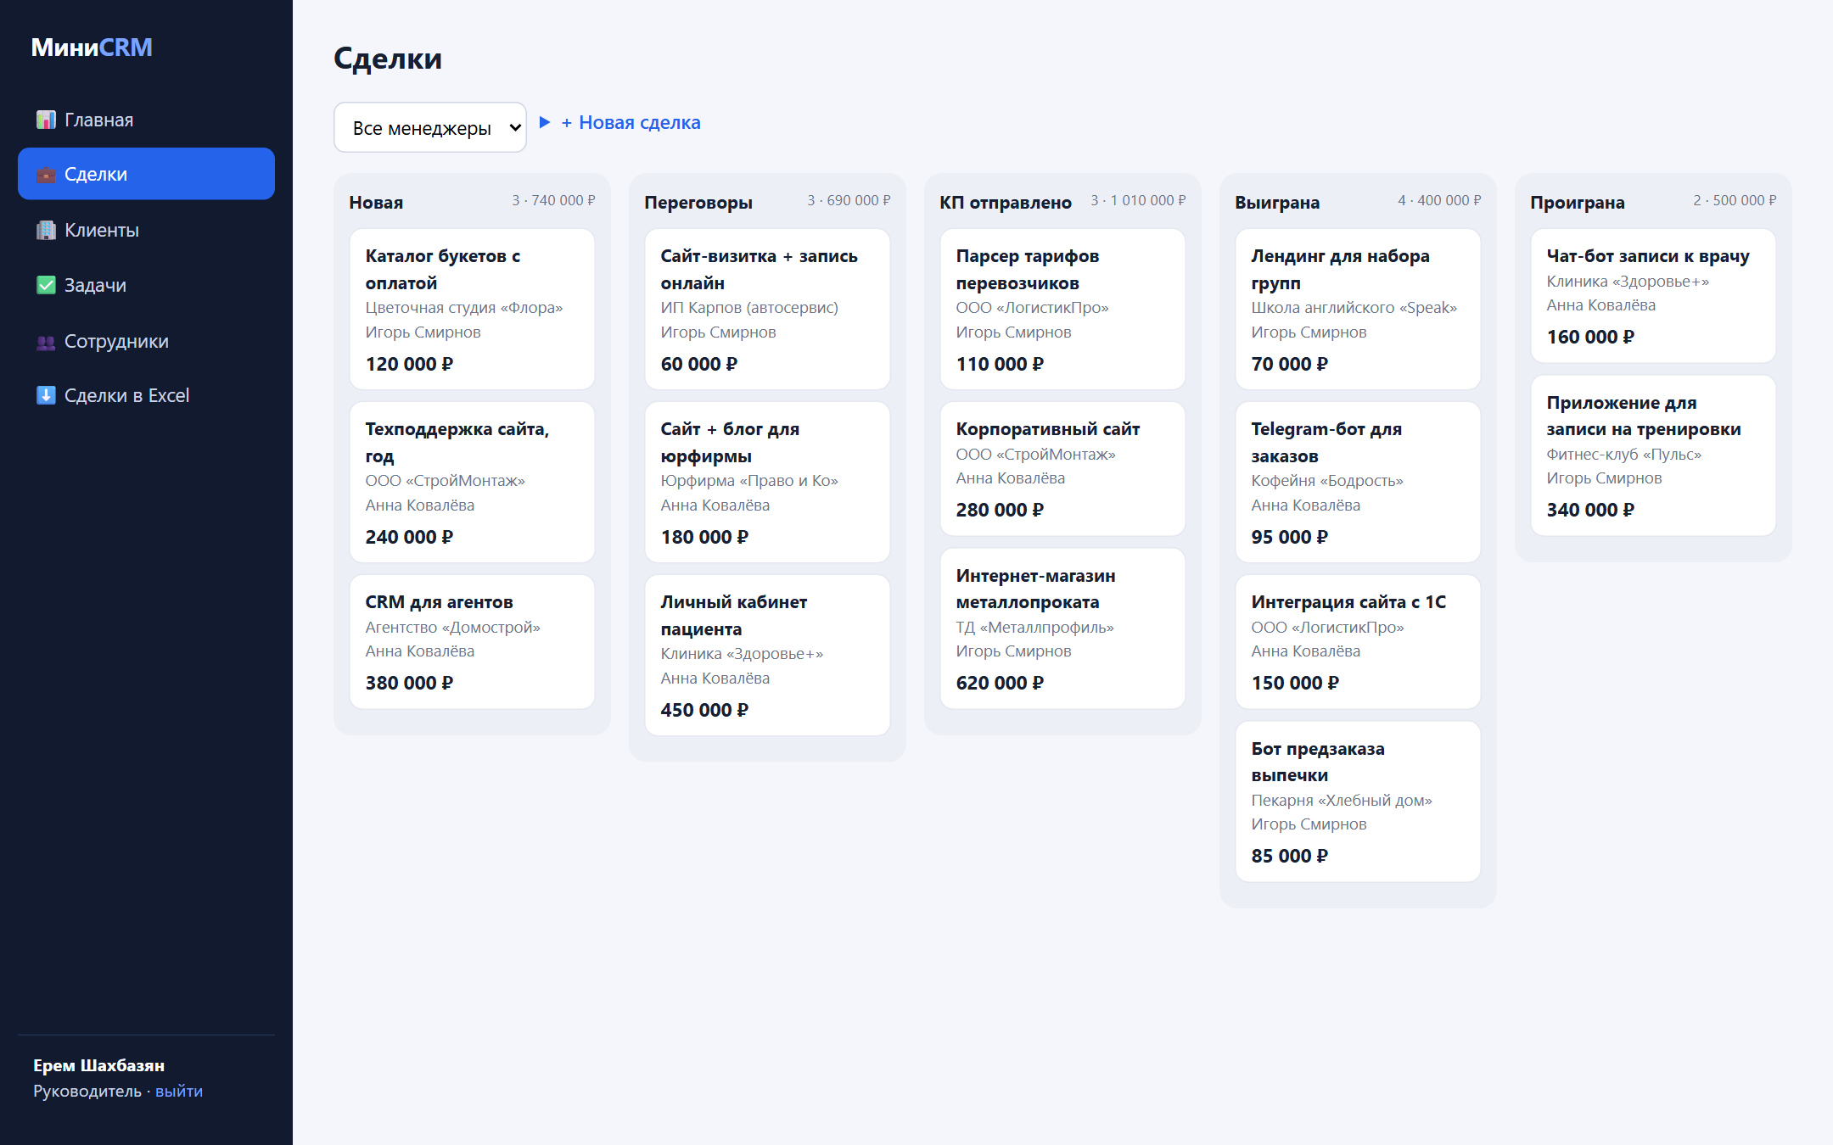Click the МиниCRM logo
The width and height of the screenshot is (1833, 1145).
pos(92,47)
